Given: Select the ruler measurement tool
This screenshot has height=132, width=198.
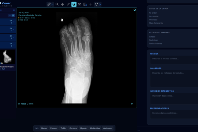Looking at the screenshot, I should [49, 4].
